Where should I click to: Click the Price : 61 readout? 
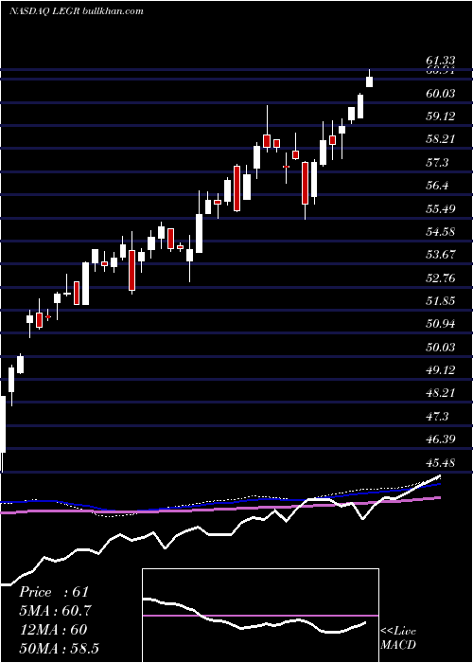pos(54,592)
